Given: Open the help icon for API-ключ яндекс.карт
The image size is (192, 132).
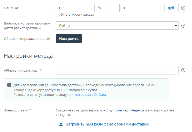Looking at the screenshot, I should click(x=183, y=70).
